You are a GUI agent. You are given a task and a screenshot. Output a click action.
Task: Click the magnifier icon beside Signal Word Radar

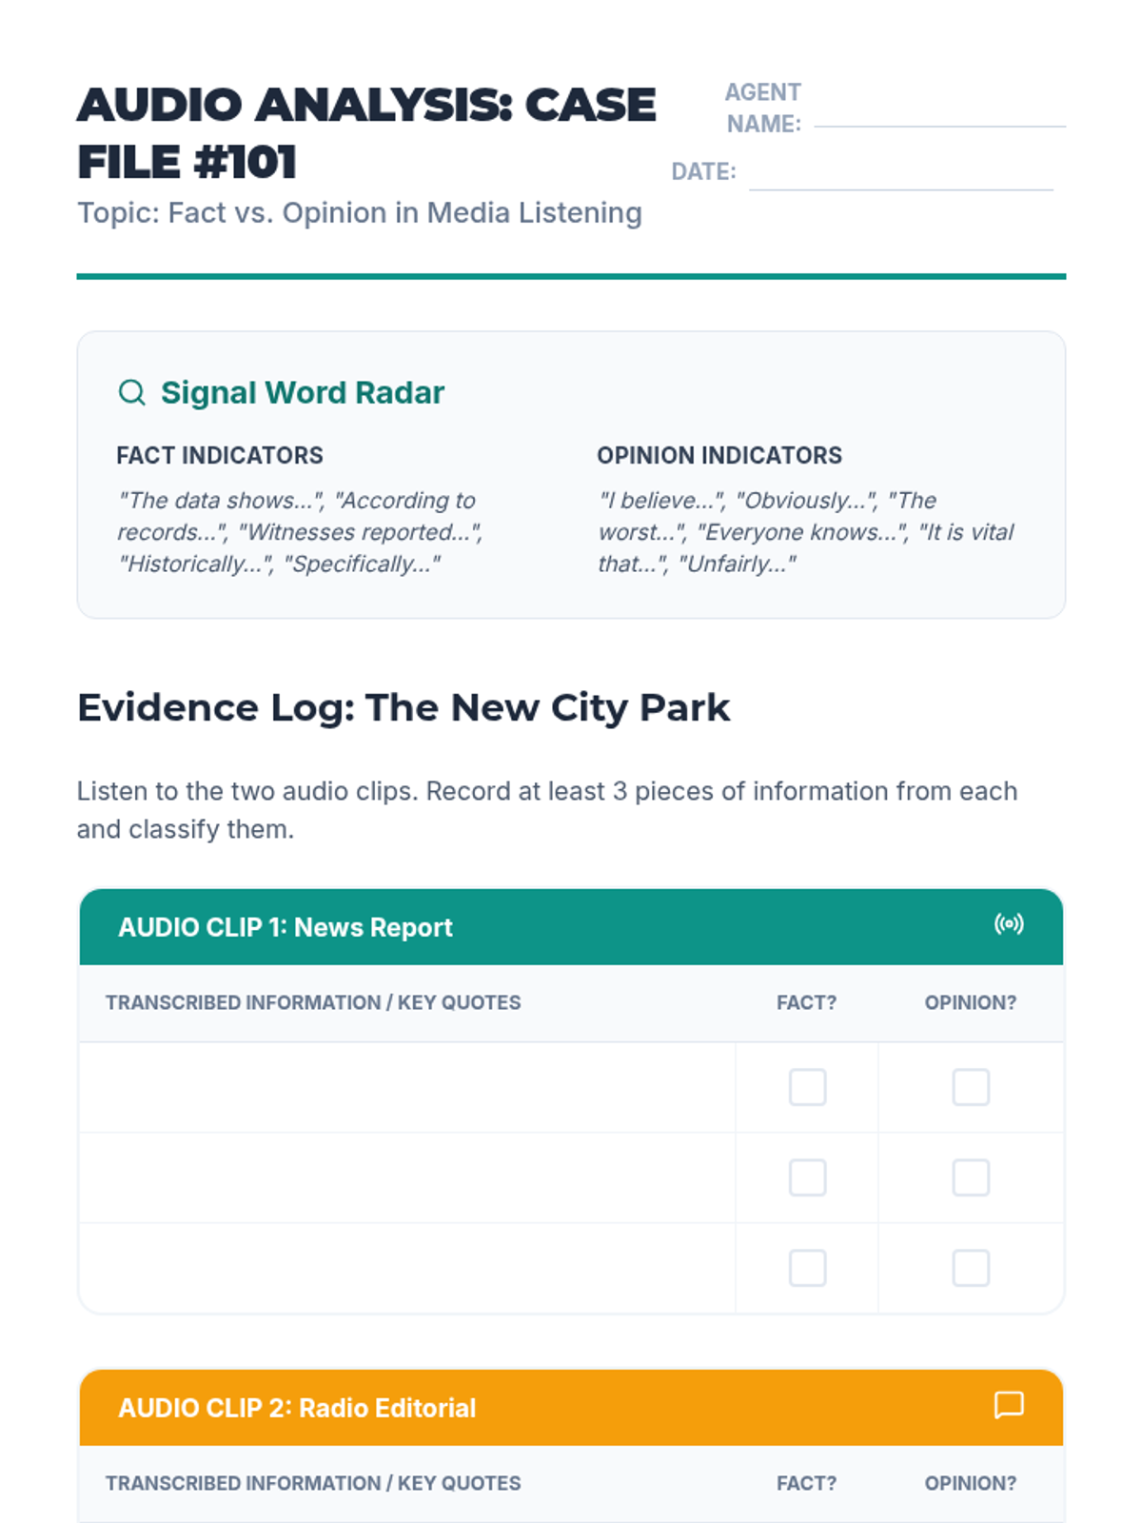tap(131, 392)
